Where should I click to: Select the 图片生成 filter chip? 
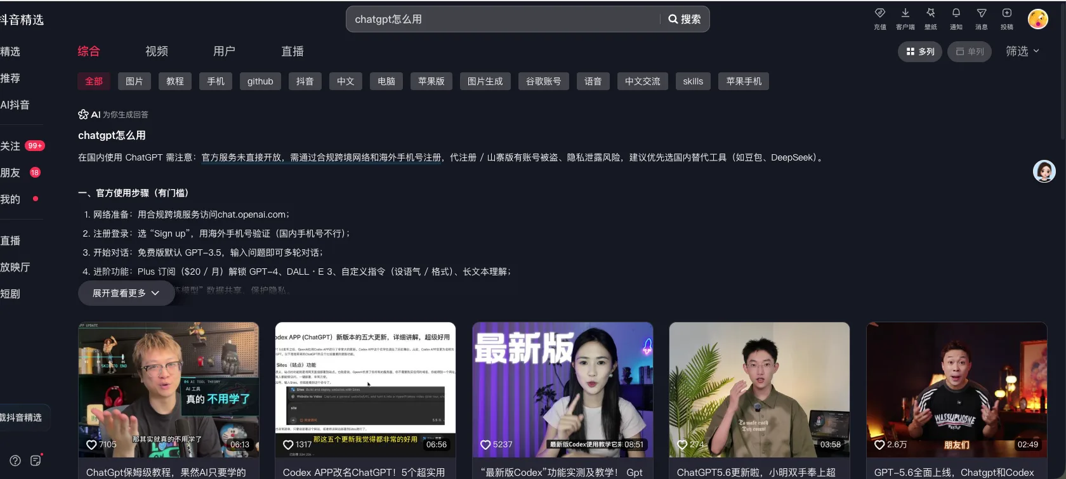(x=485, y=81)
